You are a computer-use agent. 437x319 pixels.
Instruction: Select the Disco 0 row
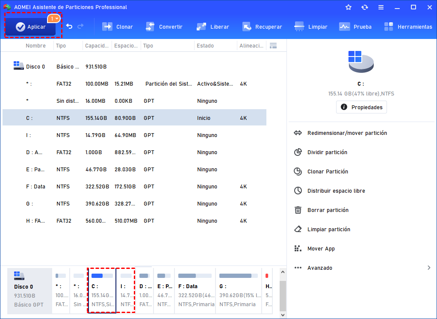pyautogui.click(x=134, y=67)
